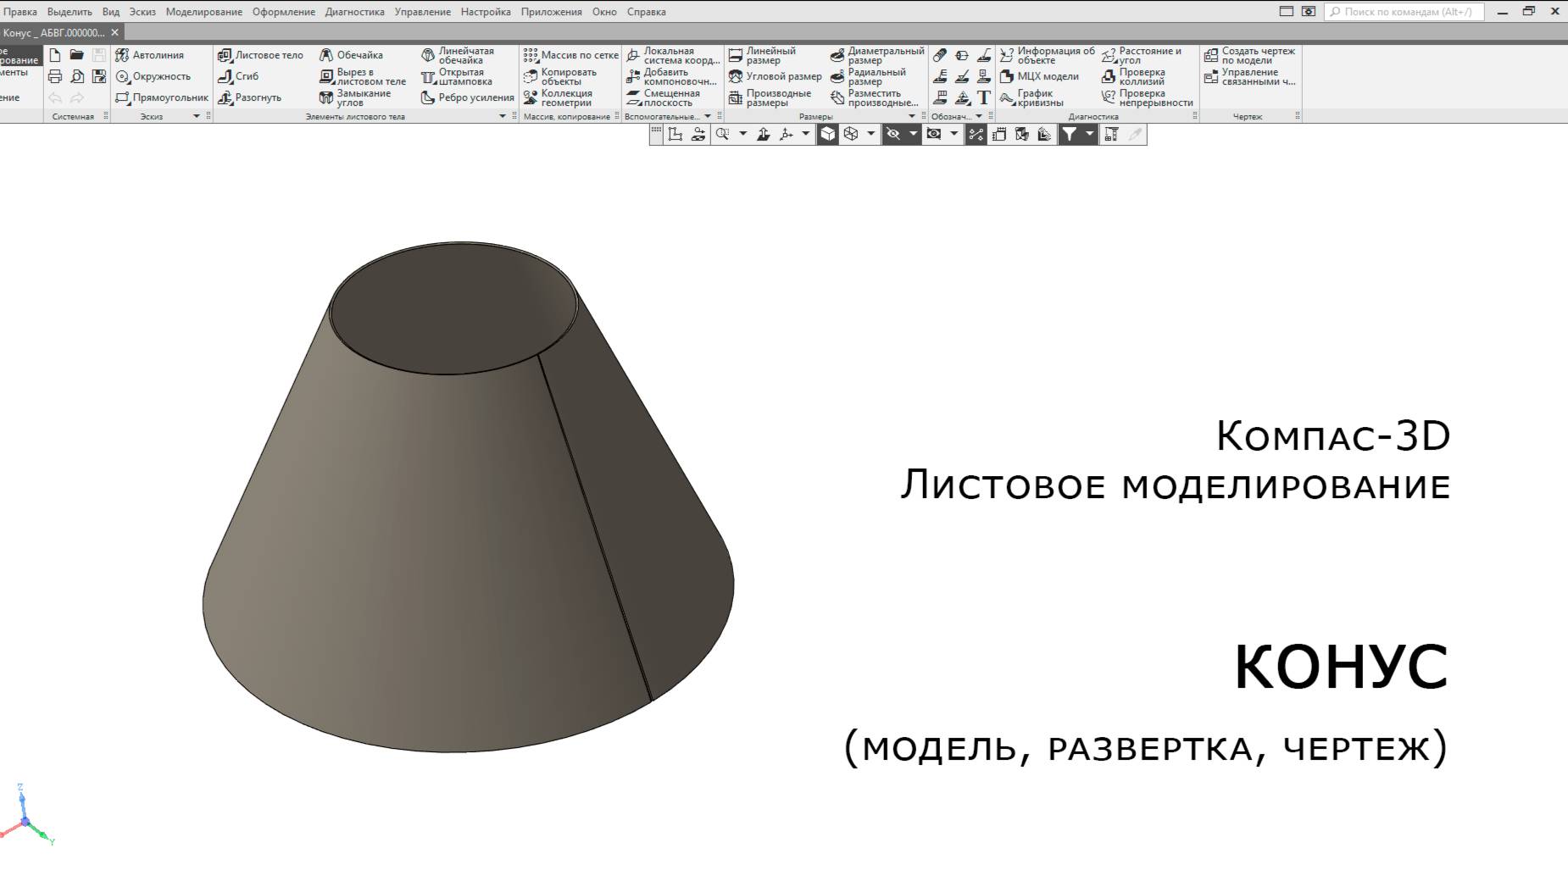Image resolution: width=1568 pixels, height=881 pixels.
Task: Expand the Эскиз panel dropdown arrow
Action: [x=196, y=116]
